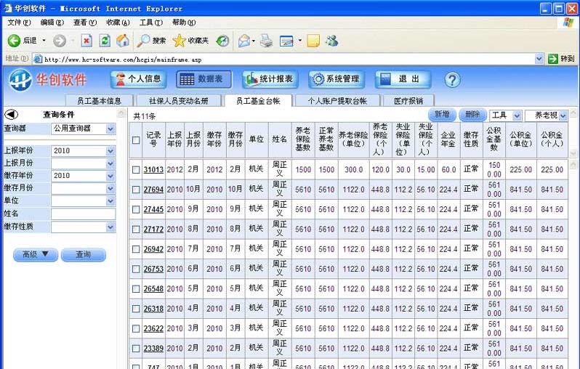Open the 缴存月份 dropdown

(110, 189)
